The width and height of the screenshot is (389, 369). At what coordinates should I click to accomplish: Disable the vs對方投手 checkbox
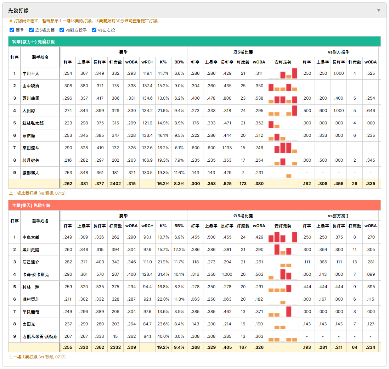[x=62, y=30]
